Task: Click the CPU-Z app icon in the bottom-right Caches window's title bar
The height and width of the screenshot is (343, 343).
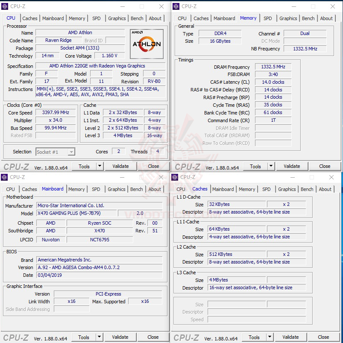Action: (x=175, y=177)
